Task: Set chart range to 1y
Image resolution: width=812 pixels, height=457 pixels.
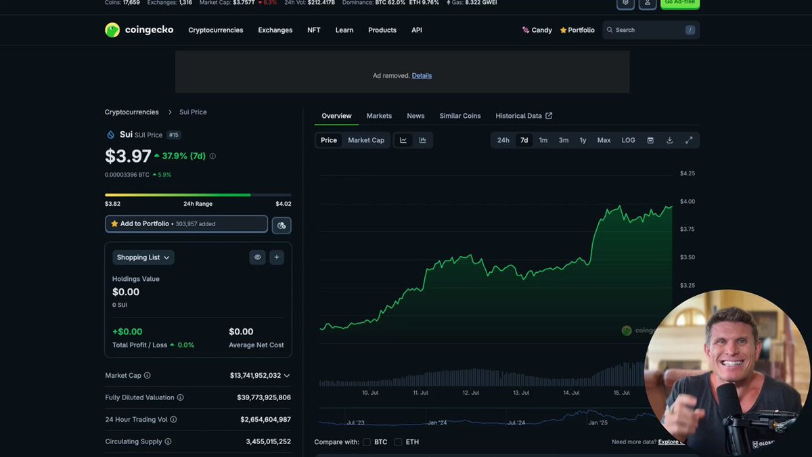Action: point(583,140)
